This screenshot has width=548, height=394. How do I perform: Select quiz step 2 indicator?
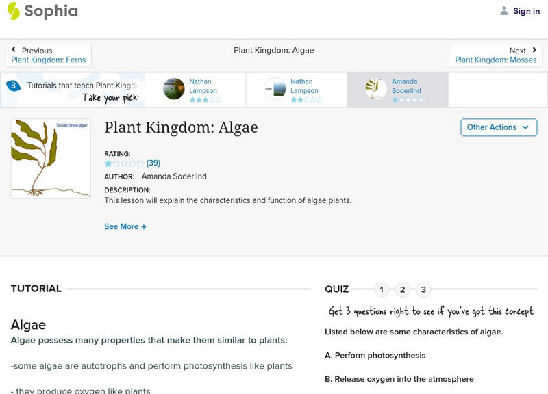[x=402, y=290]
